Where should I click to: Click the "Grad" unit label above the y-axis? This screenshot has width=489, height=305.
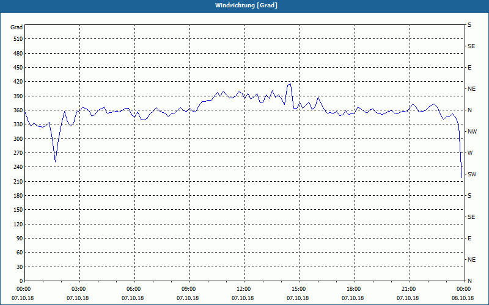coord(17,27)
